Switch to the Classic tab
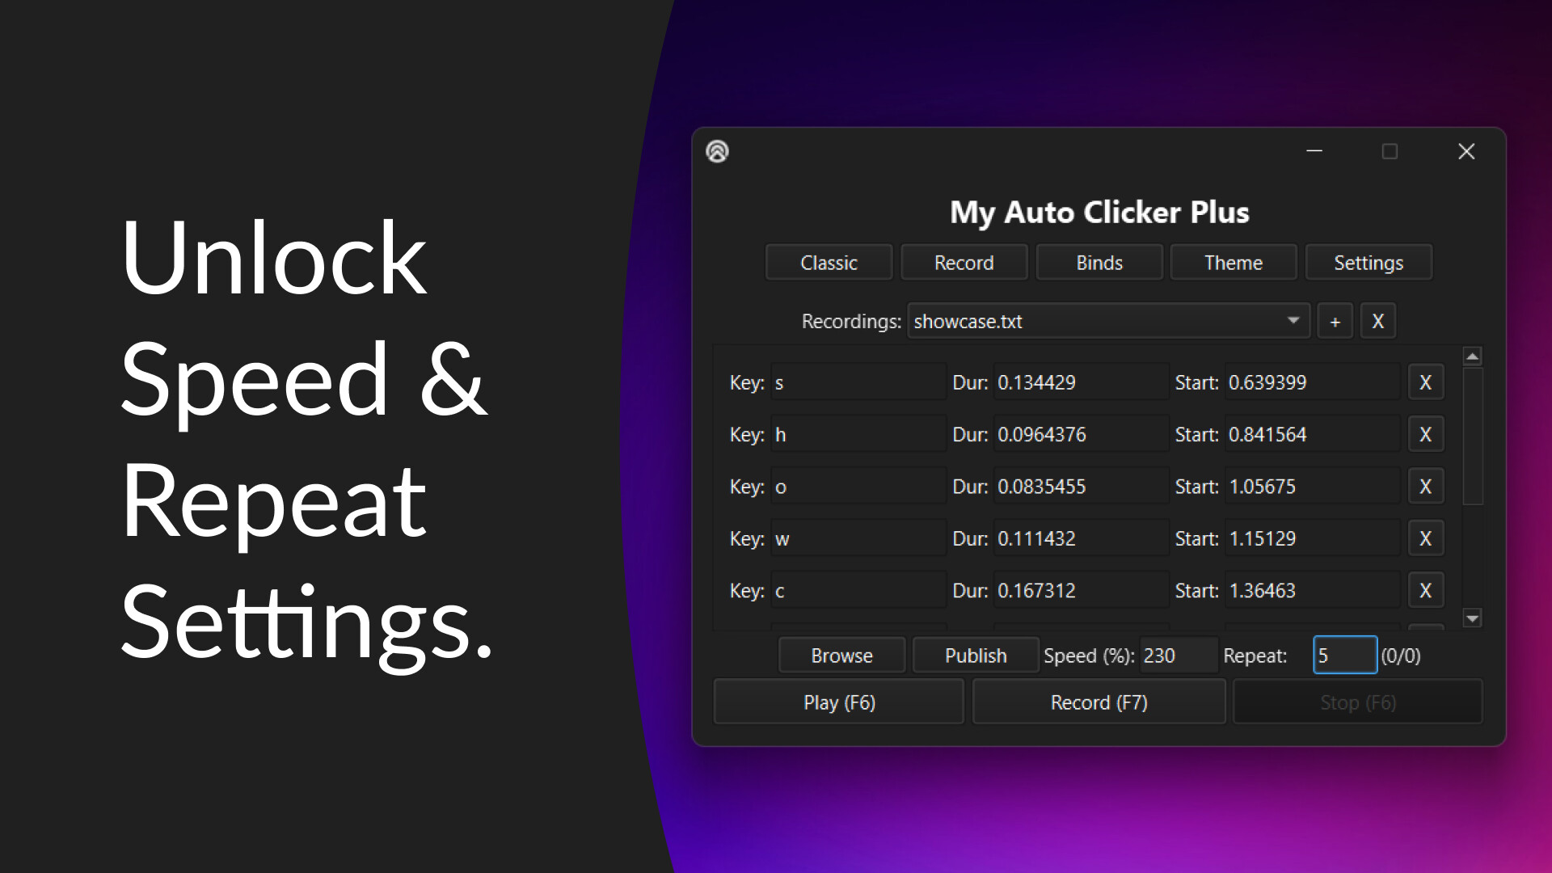The image size is (1552, 873). (x=829, y=263)
